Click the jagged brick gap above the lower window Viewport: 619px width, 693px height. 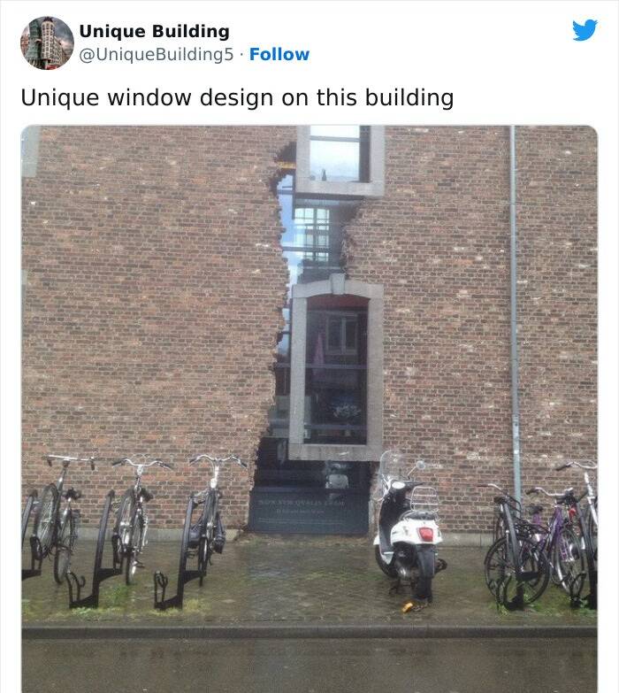tap(311, 236)
